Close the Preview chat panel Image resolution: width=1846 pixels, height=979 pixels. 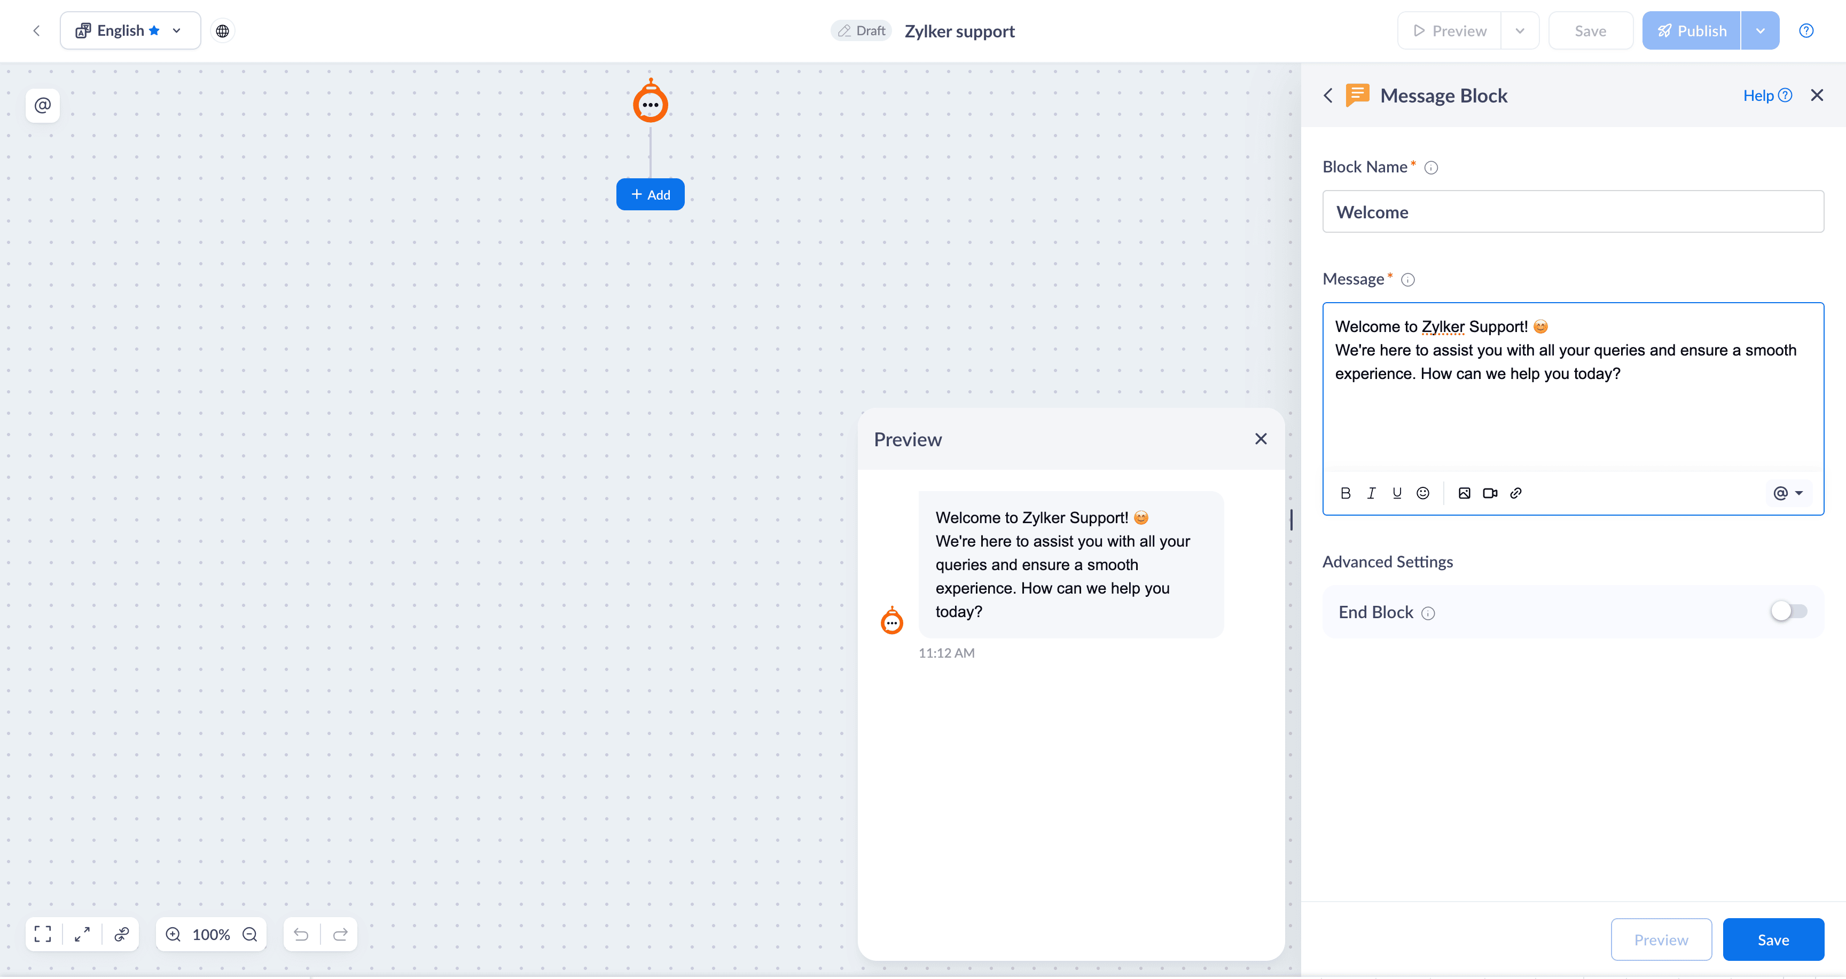1261,439
